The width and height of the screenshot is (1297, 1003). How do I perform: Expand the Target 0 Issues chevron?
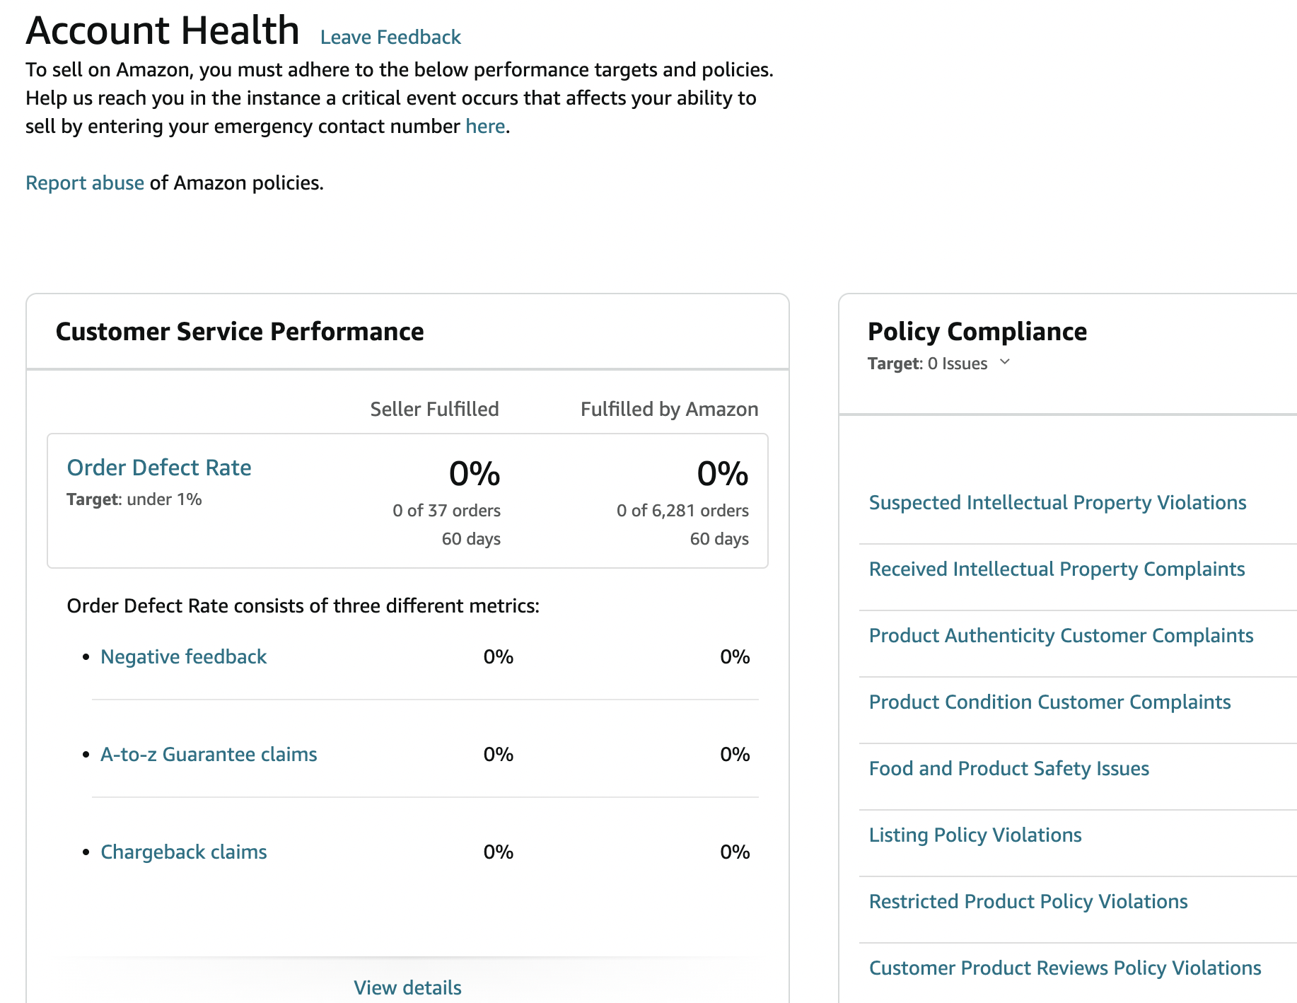1005,362
